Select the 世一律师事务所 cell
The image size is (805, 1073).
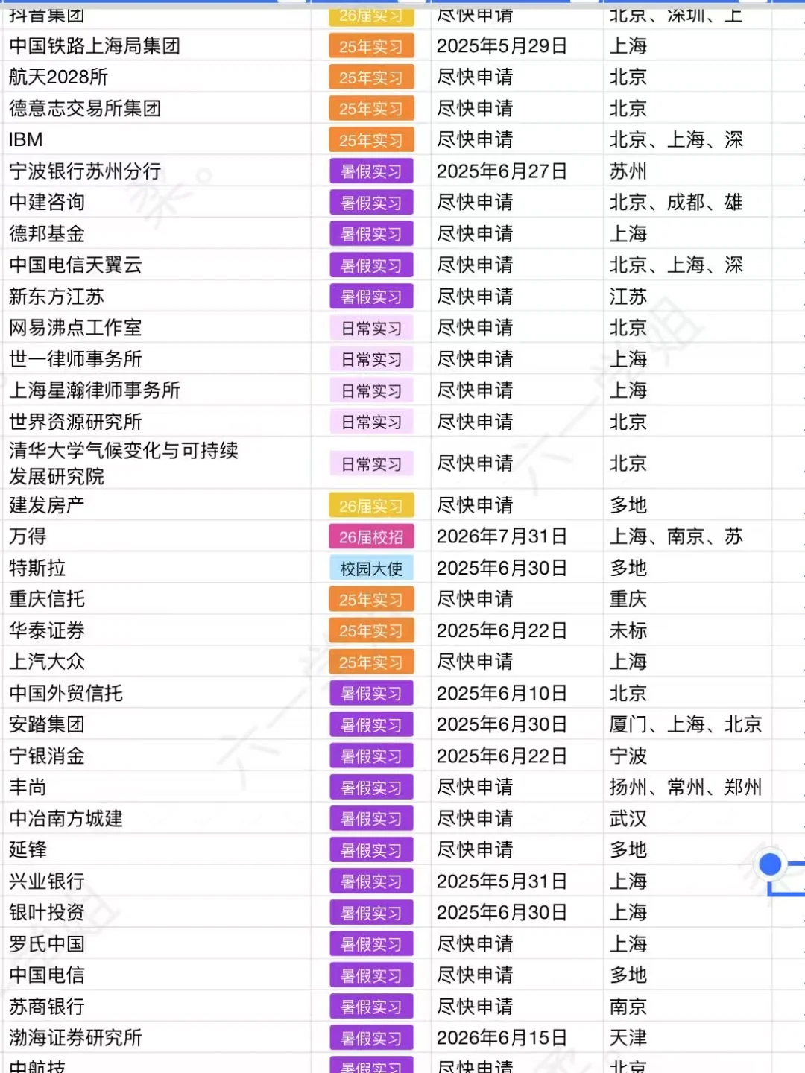pyautogui.click(x=157, y=359)
